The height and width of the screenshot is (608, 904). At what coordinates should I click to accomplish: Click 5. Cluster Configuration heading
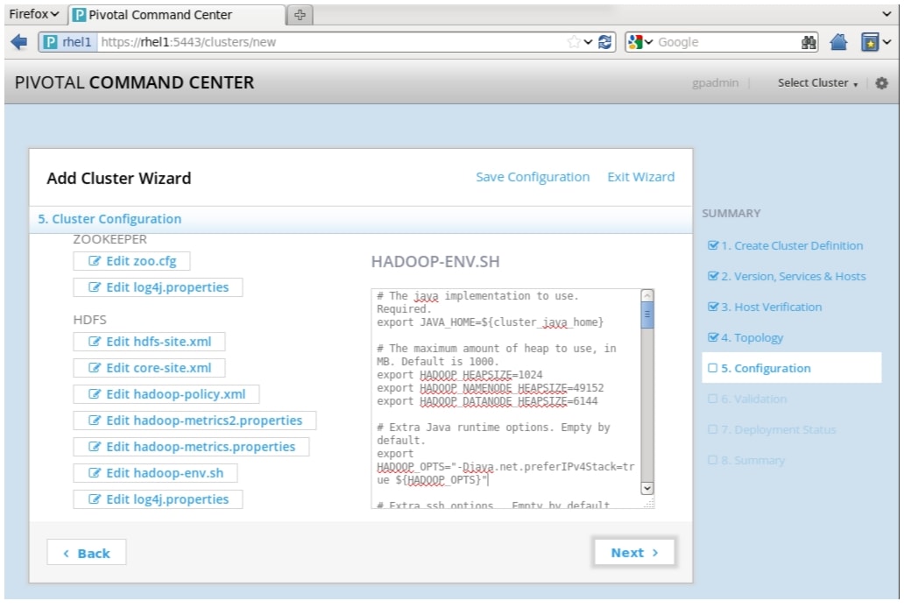pyautogui.click(x=109, y=219)
